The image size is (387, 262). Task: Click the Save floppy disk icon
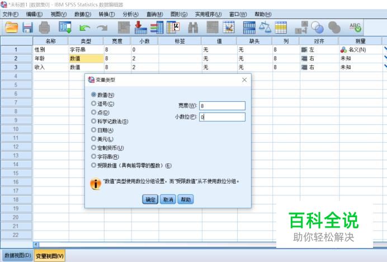tap(27, 27)
